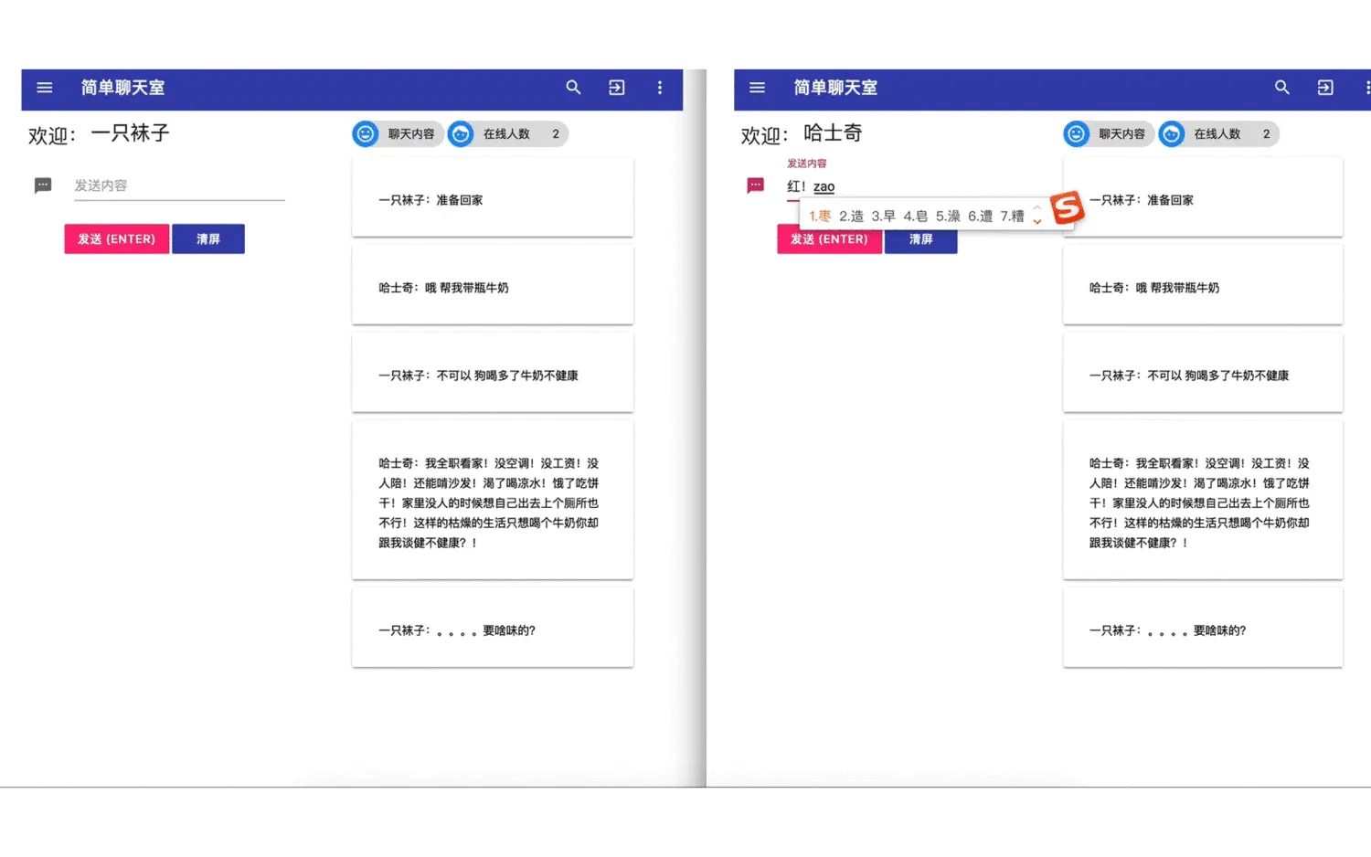Viewport: 1371px width, 857px height.
Task: Choose IME candidate 1.枣
Action: point(820,217)
